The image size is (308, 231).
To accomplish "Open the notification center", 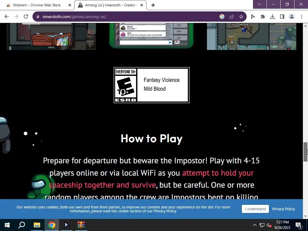I will pos(299,225).
